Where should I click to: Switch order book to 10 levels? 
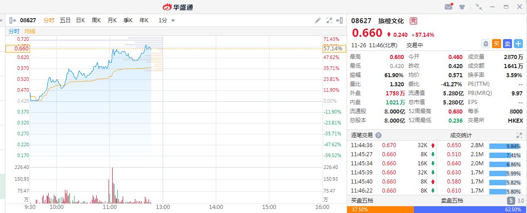(x=520, y=201)
